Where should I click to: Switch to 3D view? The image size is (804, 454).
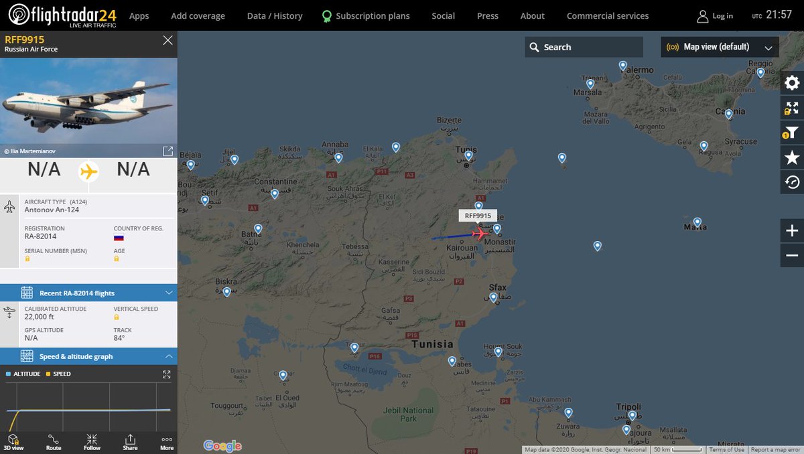coord(13,442)
